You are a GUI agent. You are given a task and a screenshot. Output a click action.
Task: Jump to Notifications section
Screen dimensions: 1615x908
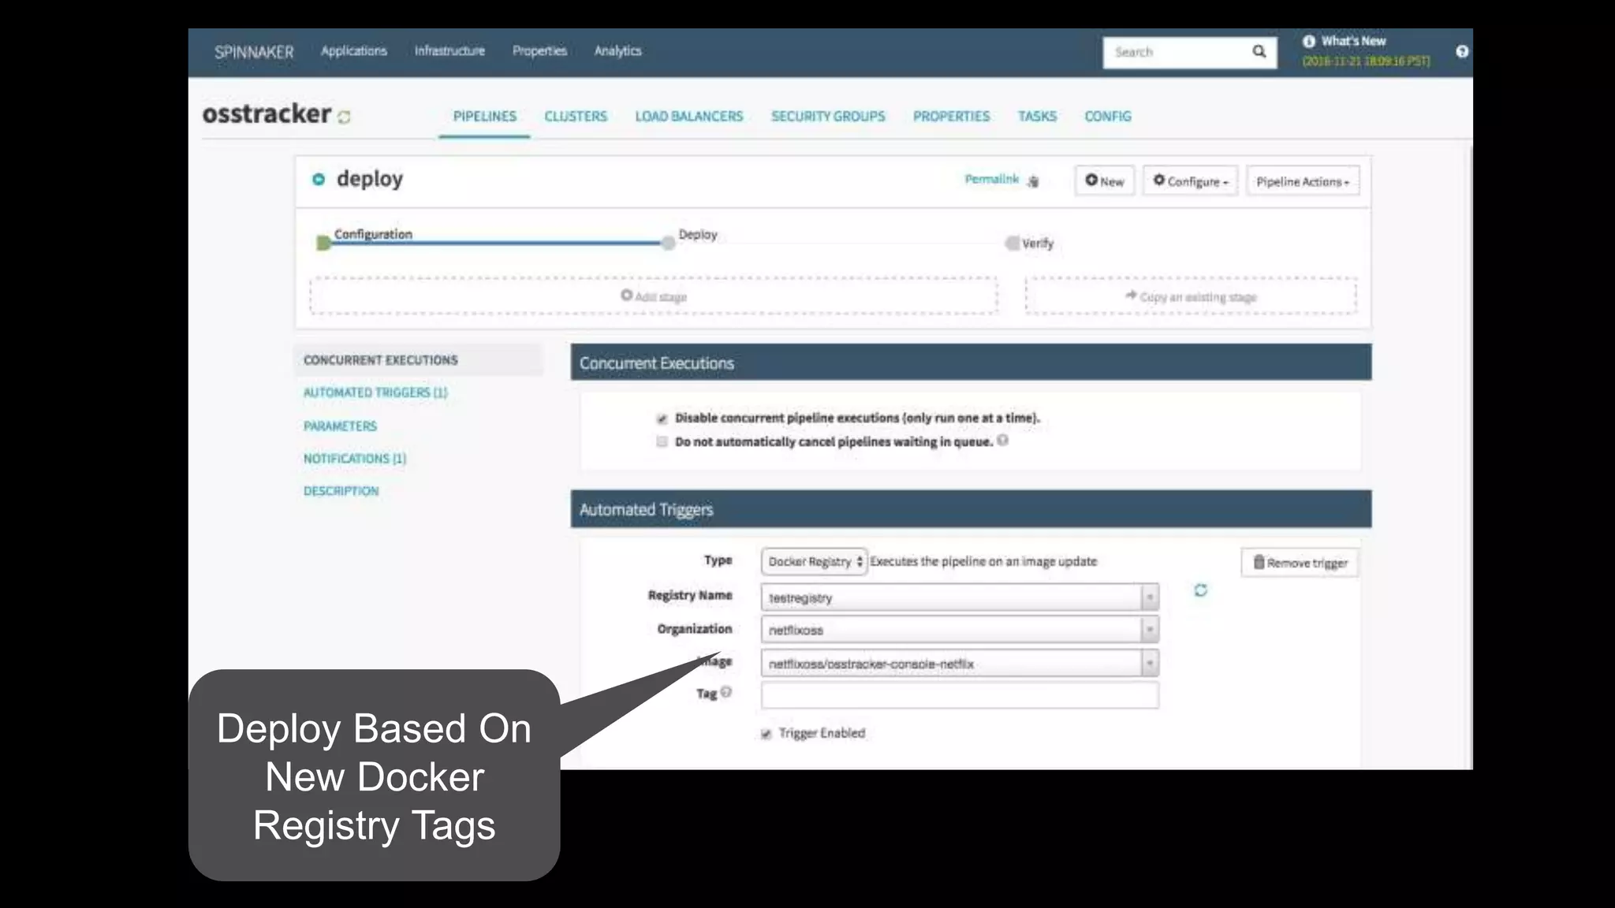(355, 459)
